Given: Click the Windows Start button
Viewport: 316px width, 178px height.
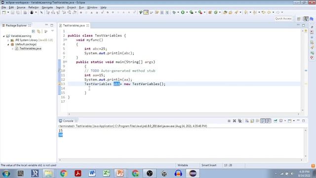Looking at the screenshot, I should click(x=6, y=174).
